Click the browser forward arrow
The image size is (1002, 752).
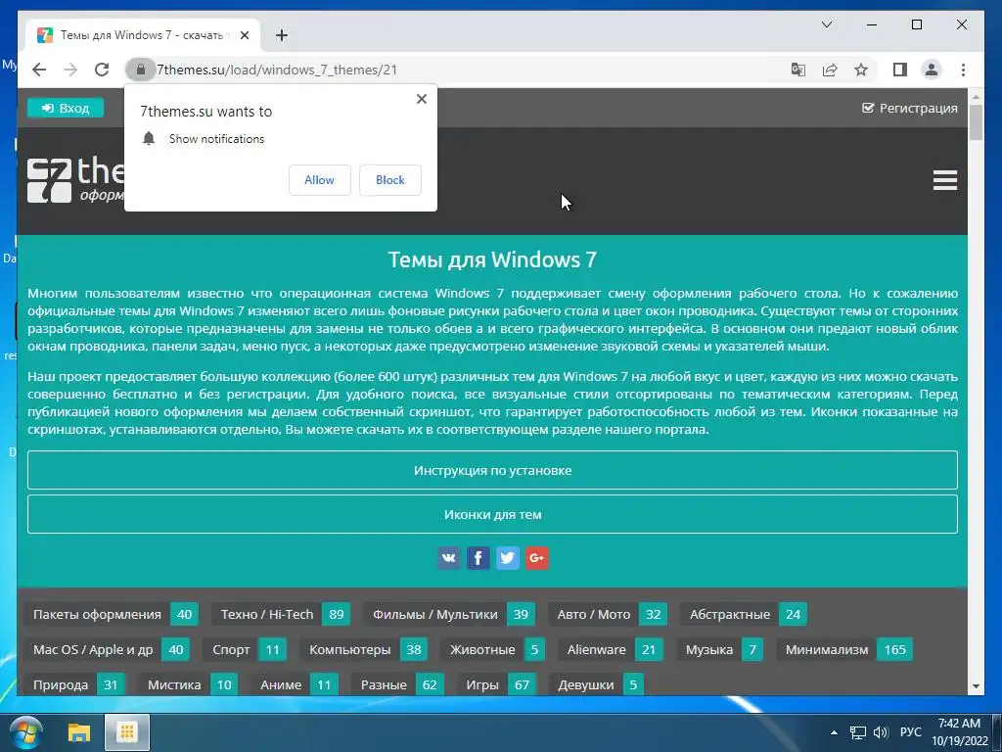pos(70,70)
